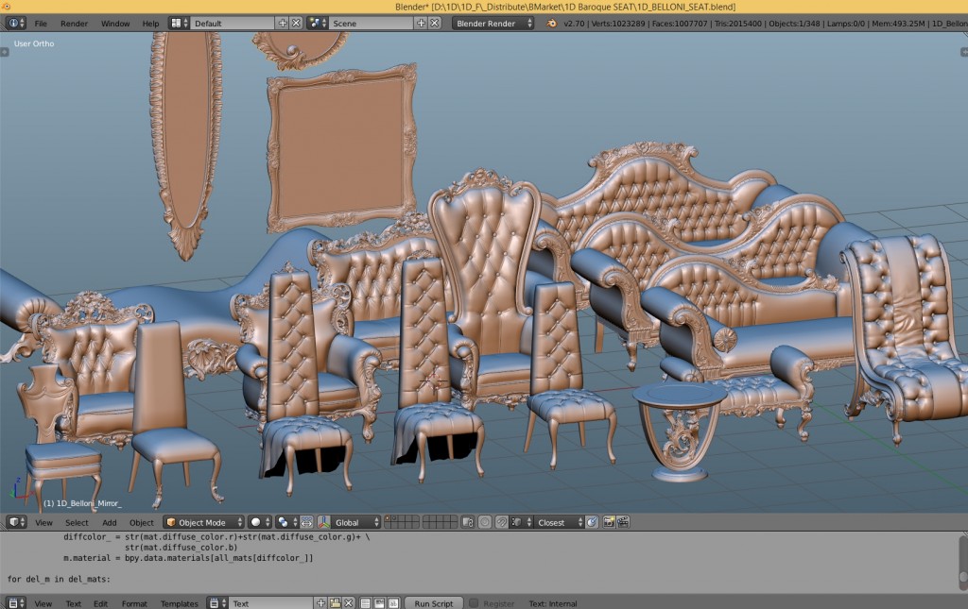Activate the second scene layer toggle
968x609 pixels.
pyautogui.click(x=395, y=518)
